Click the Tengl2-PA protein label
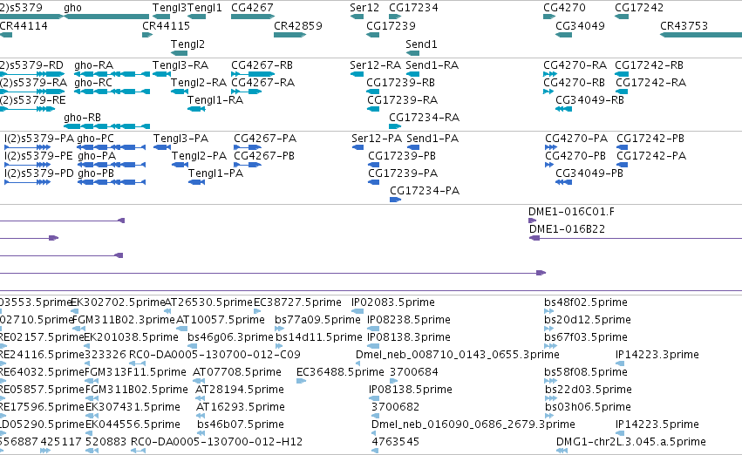 coord(199,156)
